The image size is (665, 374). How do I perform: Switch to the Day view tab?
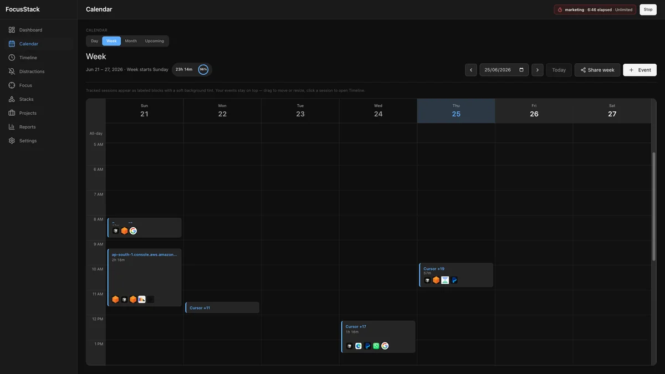[95, 41]
